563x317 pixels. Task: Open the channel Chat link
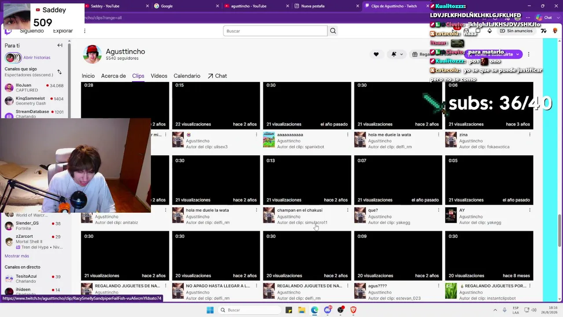tap(217, 76)
